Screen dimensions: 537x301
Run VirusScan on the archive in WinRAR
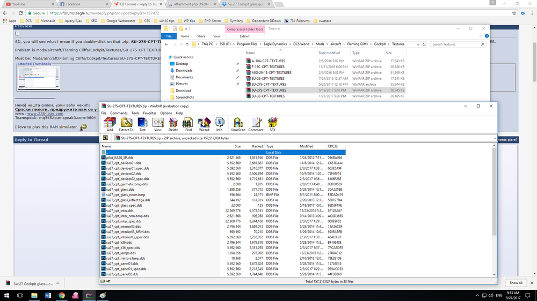[x=238, y=124]
